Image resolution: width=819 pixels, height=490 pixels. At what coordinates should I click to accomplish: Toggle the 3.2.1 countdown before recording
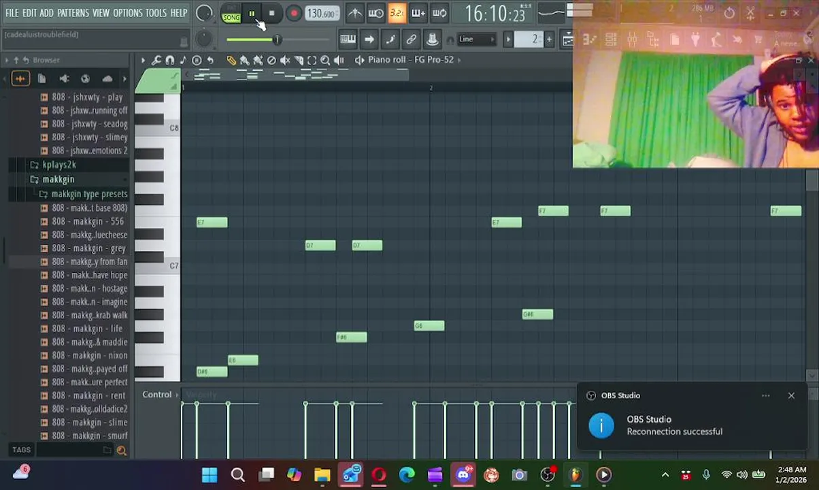click(397, 13)
